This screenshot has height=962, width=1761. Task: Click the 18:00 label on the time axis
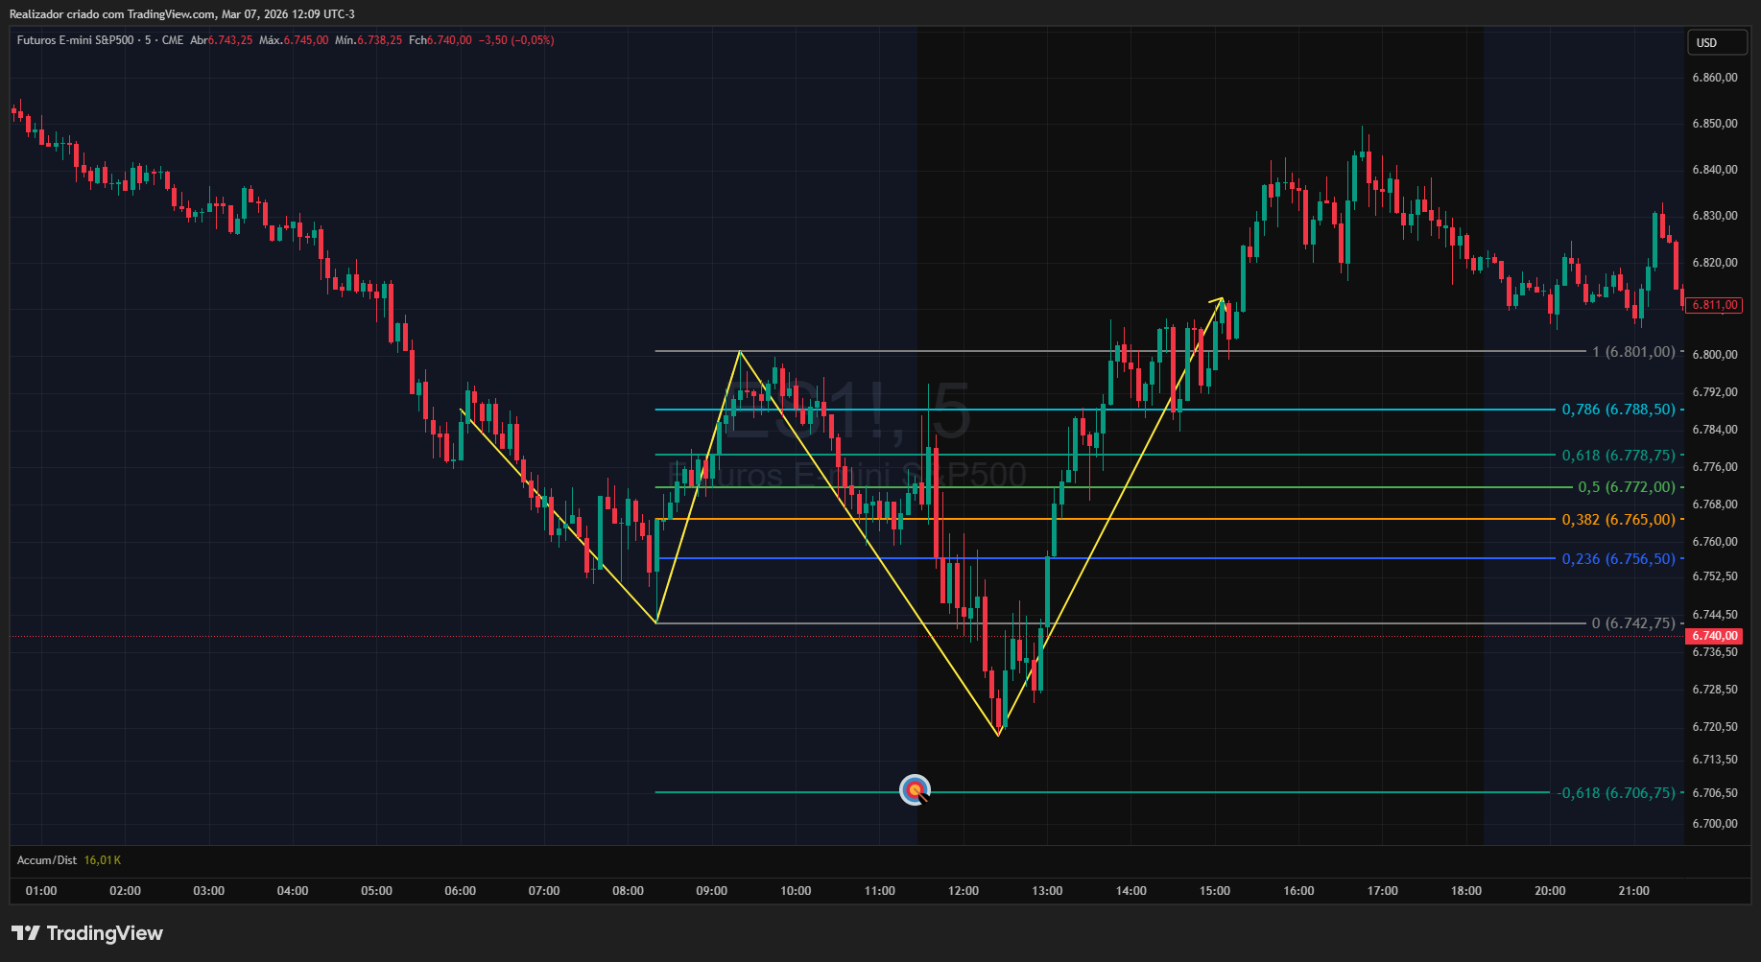tap(1466, 891)
